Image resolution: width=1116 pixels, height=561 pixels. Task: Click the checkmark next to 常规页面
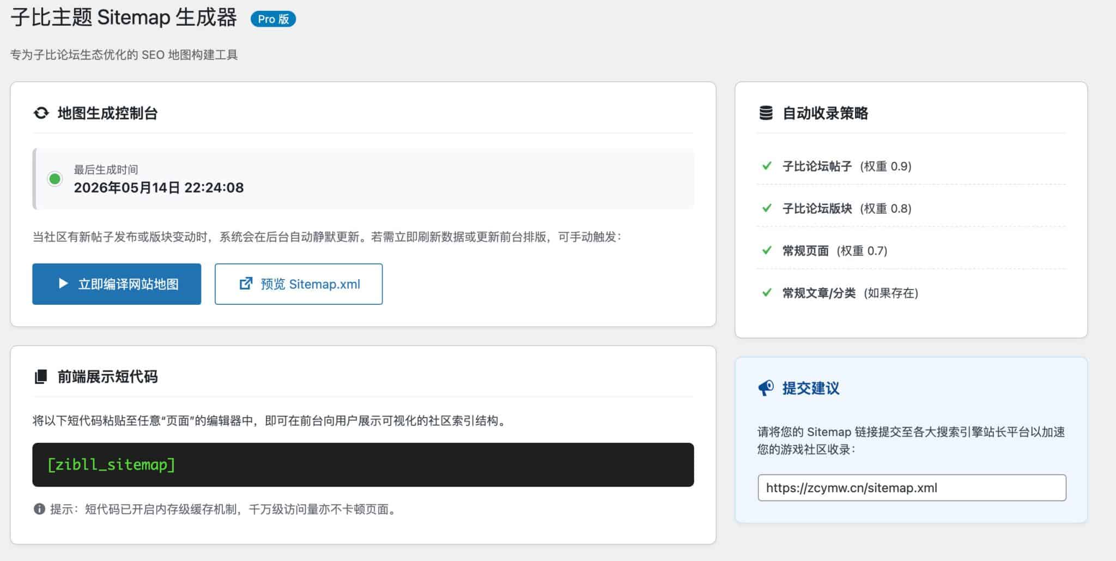[767, 250]
